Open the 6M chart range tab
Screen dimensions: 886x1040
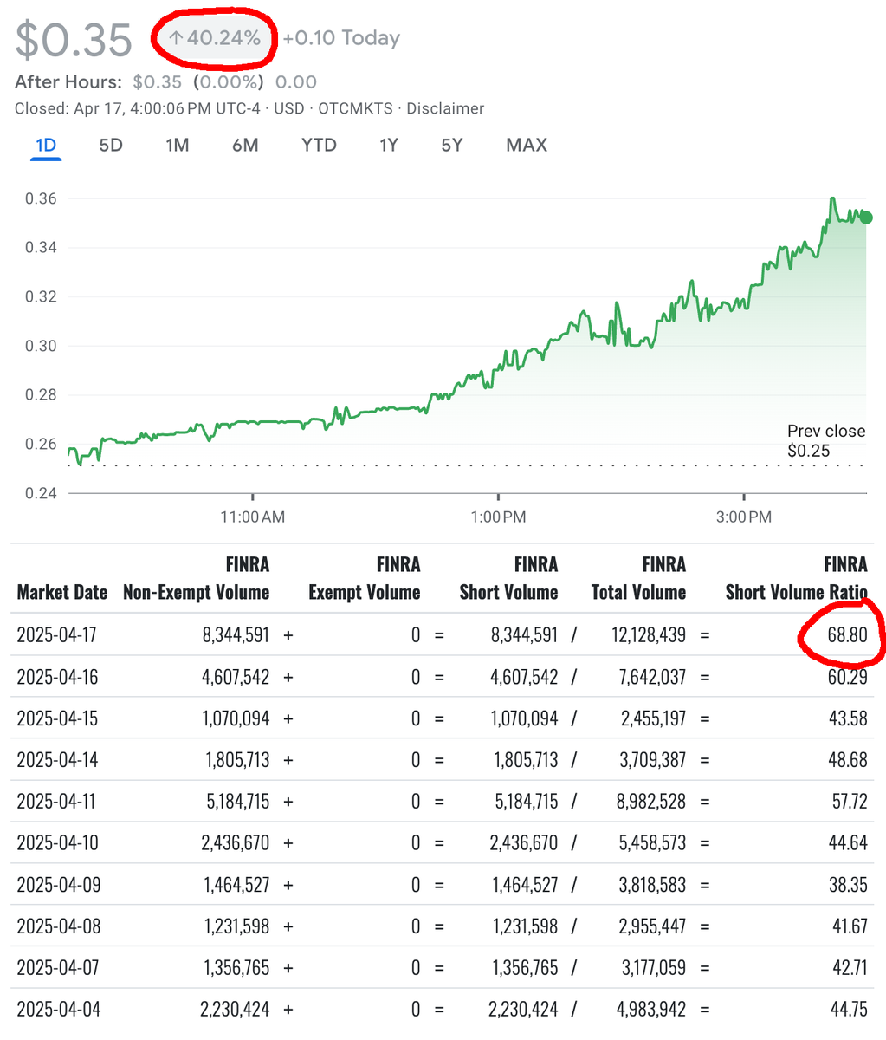[x=245, y=146]
